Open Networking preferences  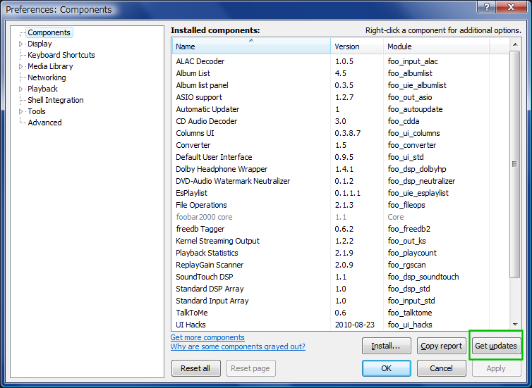pos(47,77)
